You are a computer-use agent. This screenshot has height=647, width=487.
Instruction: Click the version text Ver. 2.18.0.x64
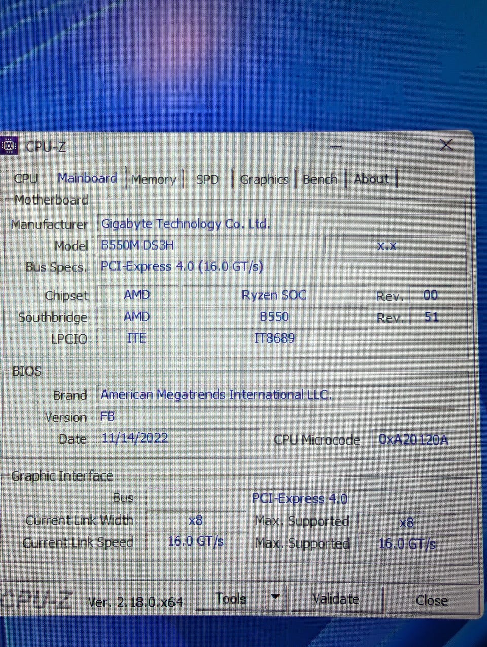(x=135, y=602)
